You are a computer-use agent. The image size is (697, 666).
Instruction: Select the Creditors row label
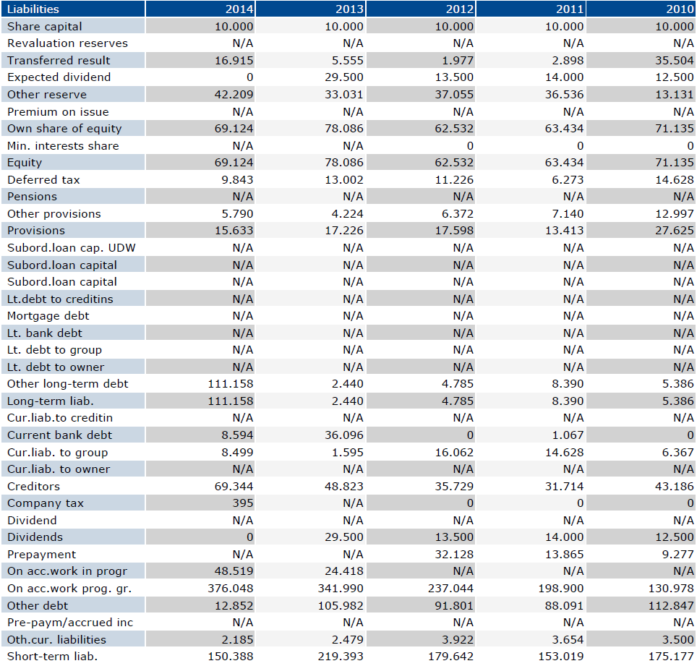[33, 487]
